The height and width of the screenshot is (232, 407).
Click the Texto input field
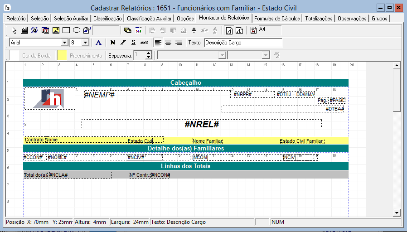[x=243, y=43]
